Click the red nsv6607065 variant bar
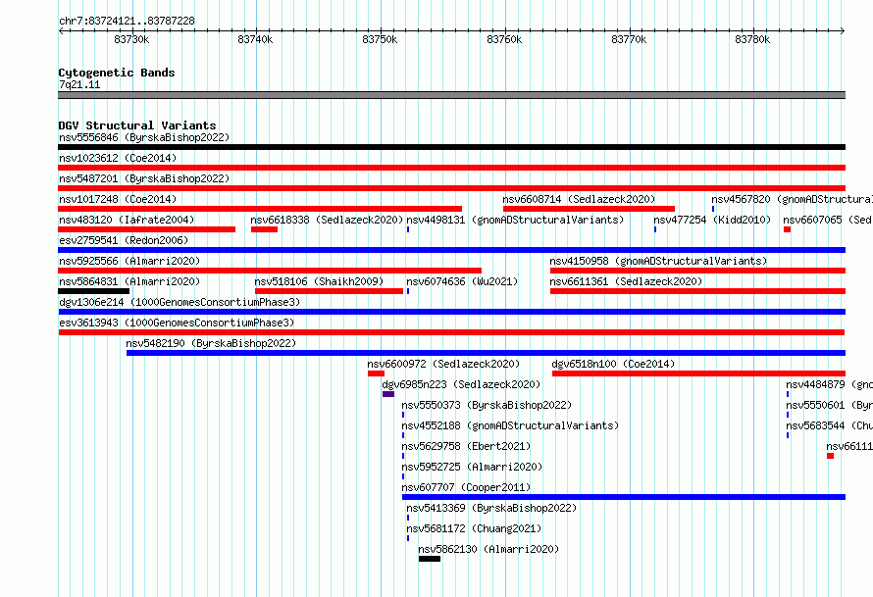This screenshot has height=597, width=873. coord(788,229)
